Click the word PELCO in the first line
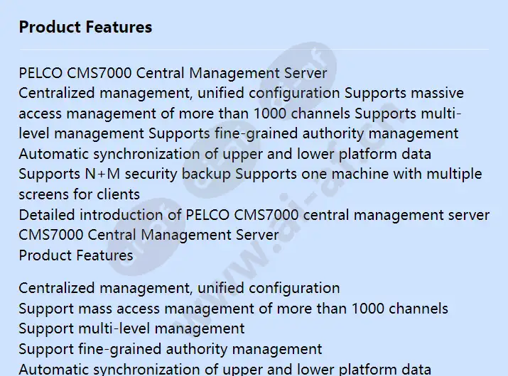The height and width of the screenshot is (376, 508). (40, 73)
